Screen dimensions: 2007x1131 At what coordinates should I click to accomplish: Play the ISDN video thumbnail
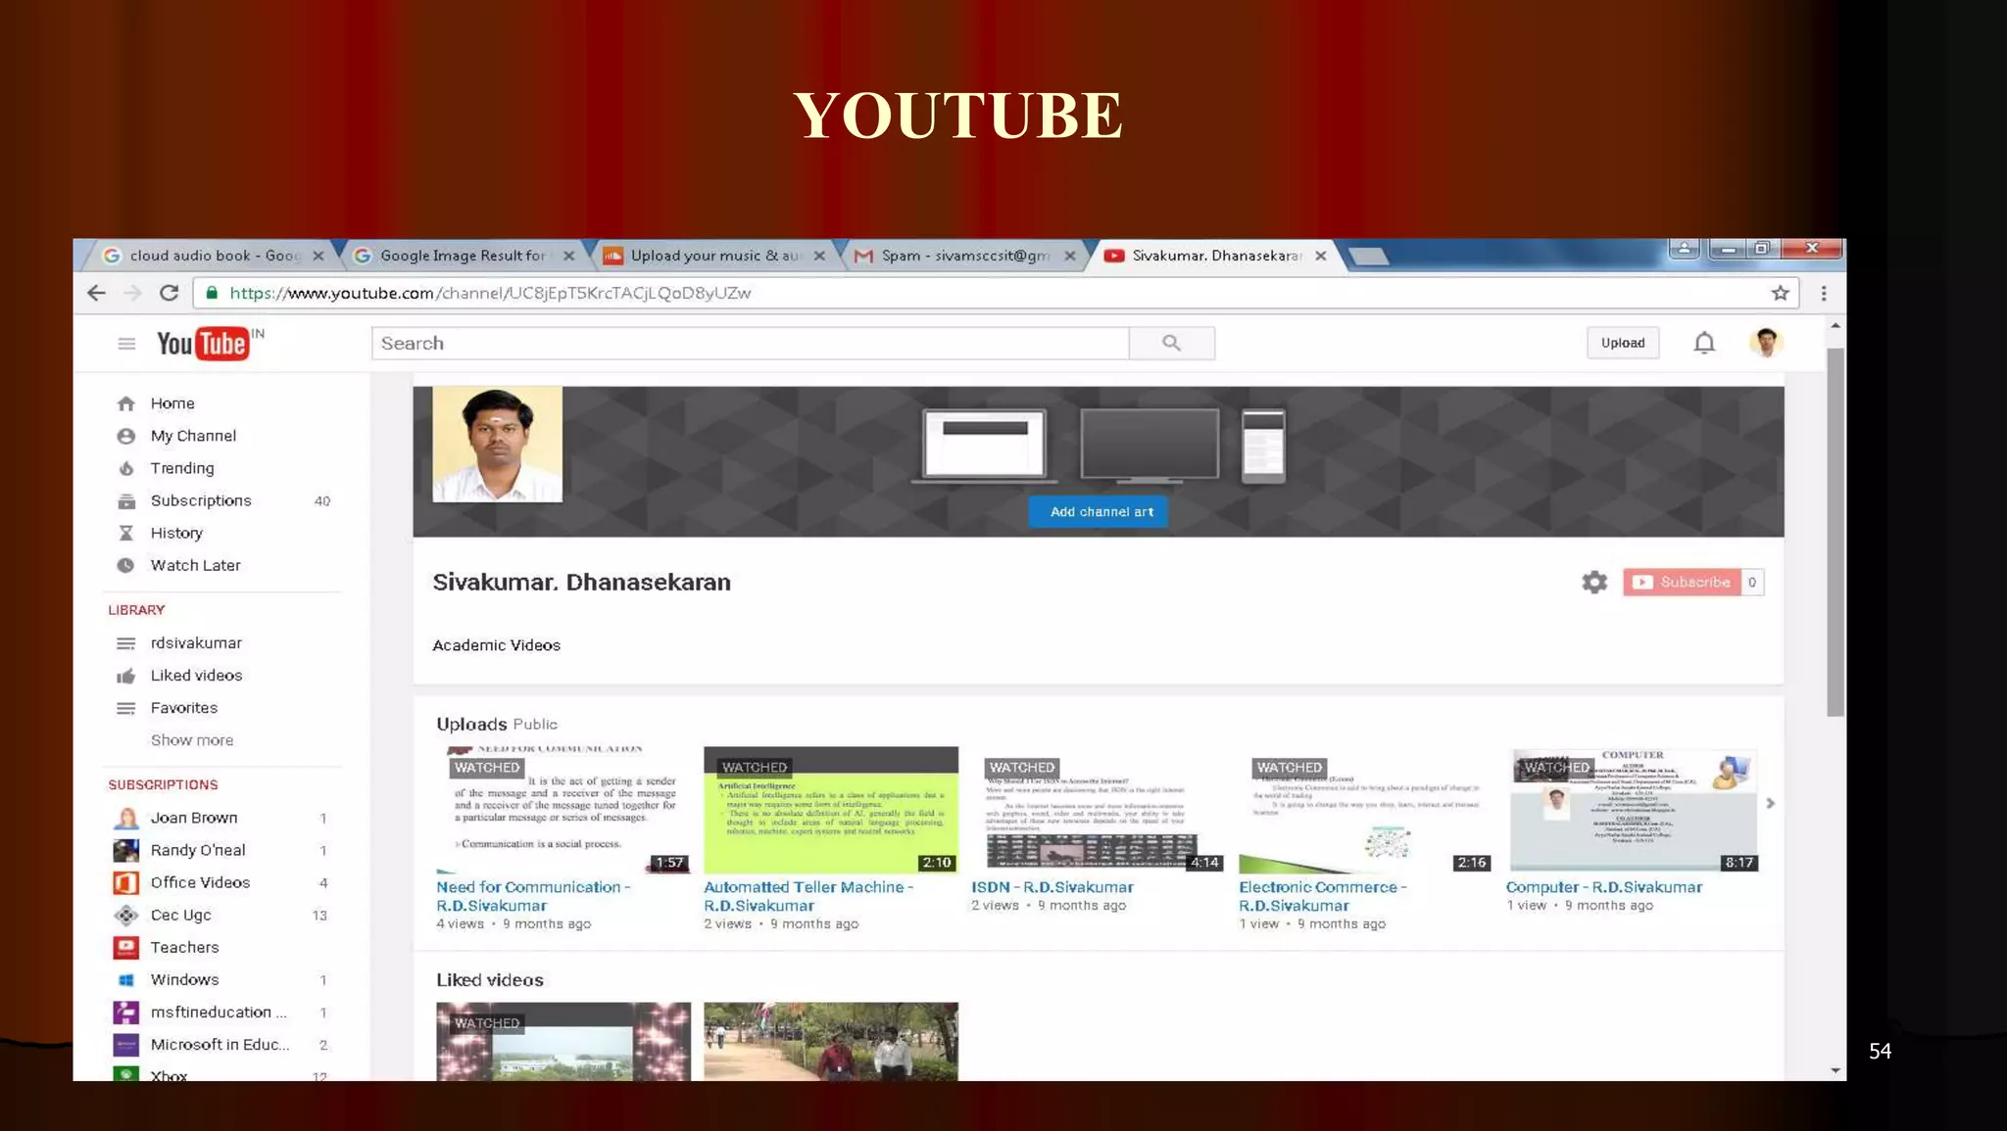(1099, 810)
